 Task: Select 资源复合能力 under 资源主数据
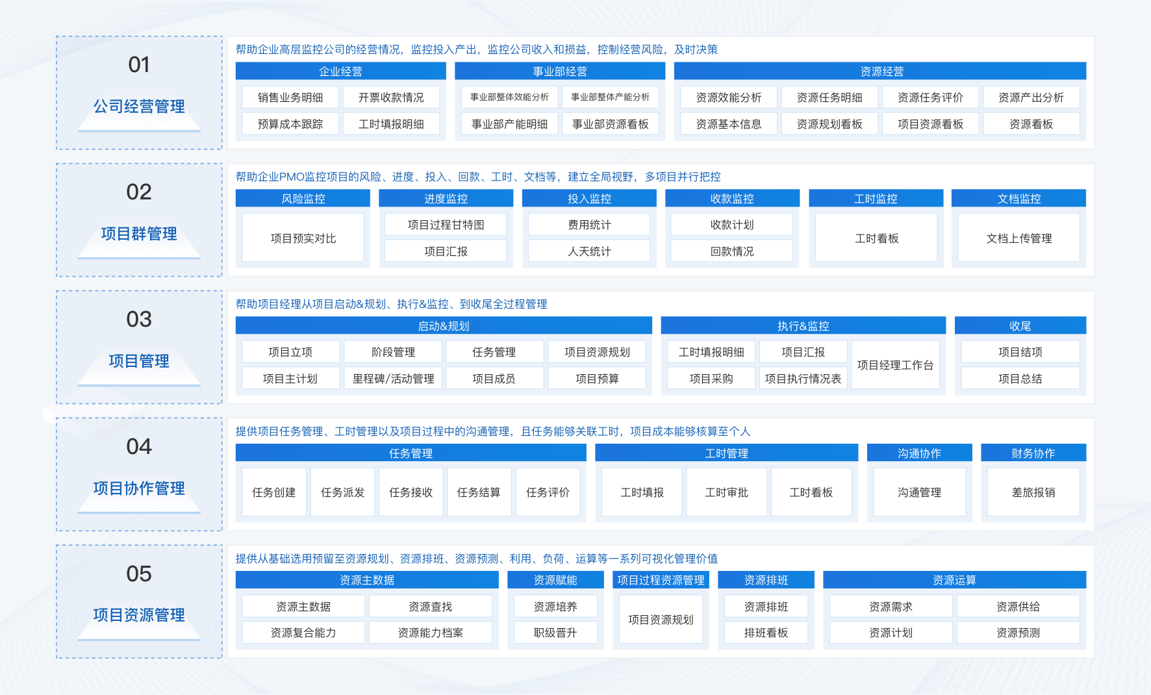[x=303, y=633]
